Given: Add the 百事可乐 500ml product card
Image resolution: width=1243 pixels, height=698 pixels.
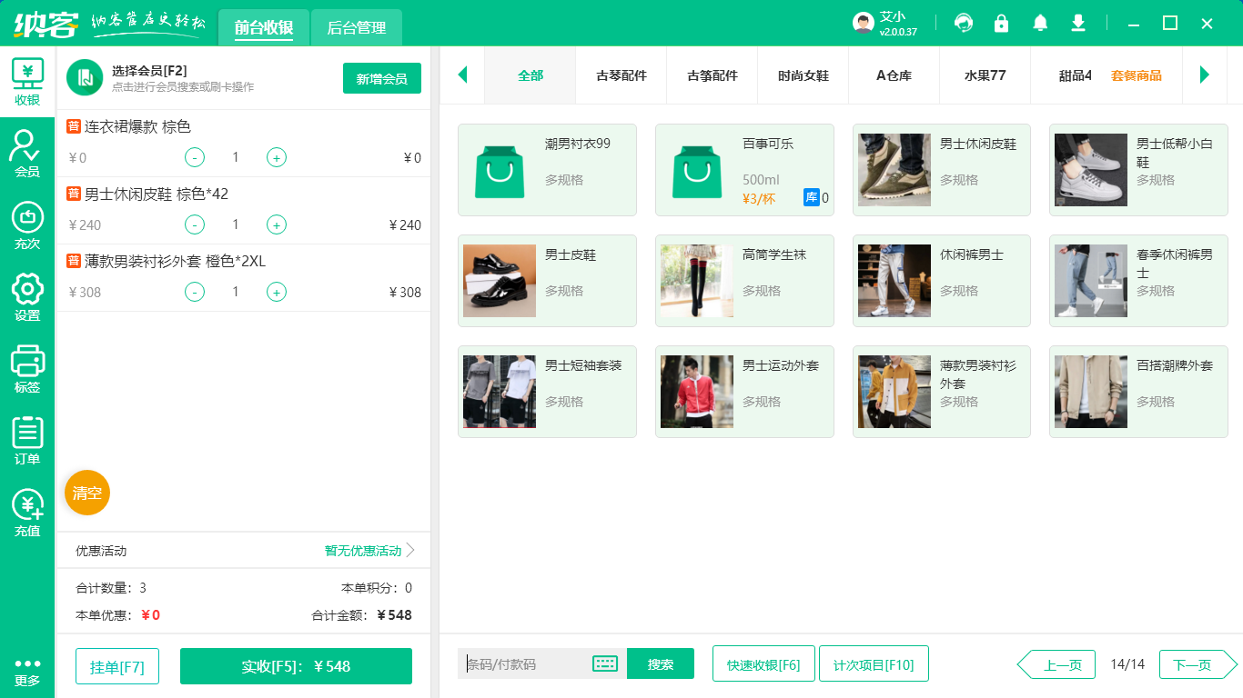Looking at the screenshot, I should [744, 170].
